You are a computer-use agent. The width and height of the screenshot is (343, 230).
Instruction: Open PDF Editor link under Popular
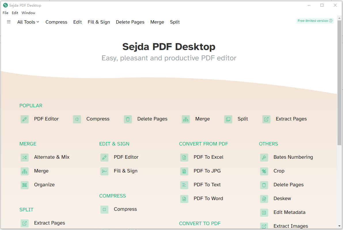46,119
